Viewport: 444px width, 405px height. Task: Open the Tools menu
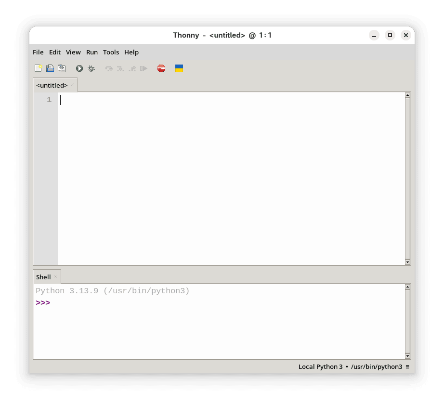pos(111,52)
